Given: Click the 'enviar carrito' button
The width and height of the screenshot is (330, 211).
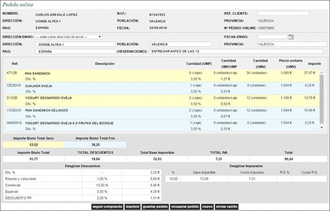Looking at the screenshot, I should coord(227,207).
